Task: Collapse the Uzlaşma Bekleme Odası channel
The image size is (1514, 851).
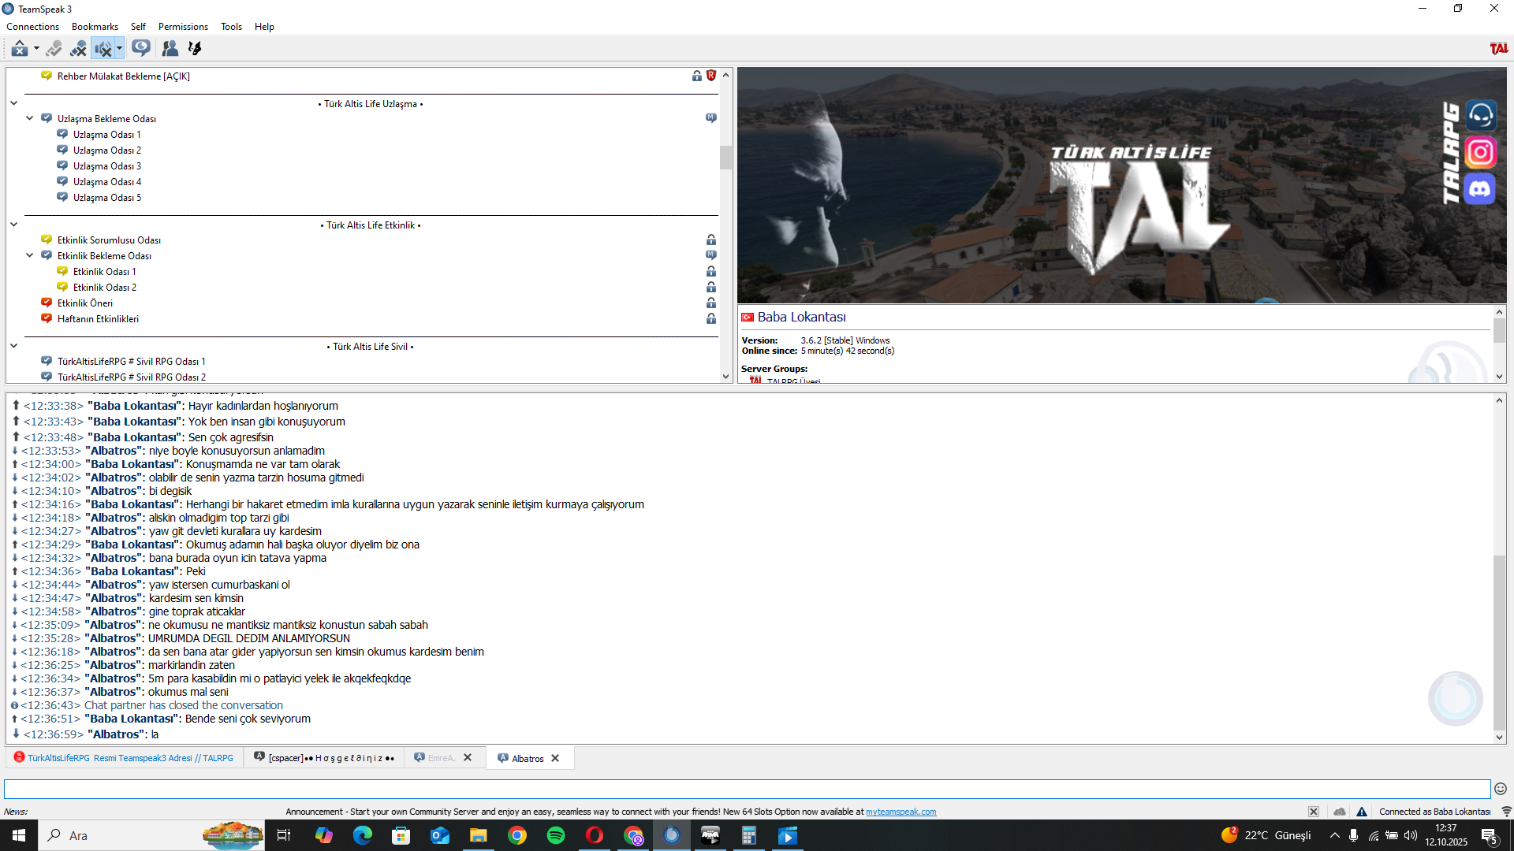Action: (30, 119)
